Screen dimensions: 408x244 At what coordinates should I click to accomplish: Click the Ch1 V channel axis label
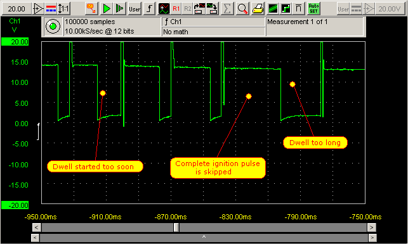(x=15, y=25)
